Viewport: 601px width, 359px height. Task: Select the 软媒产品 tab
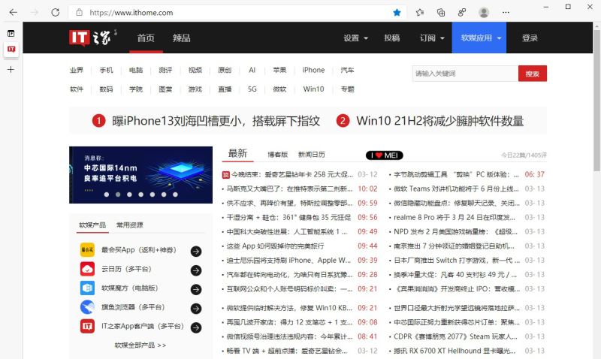click(x=92, y=225)
